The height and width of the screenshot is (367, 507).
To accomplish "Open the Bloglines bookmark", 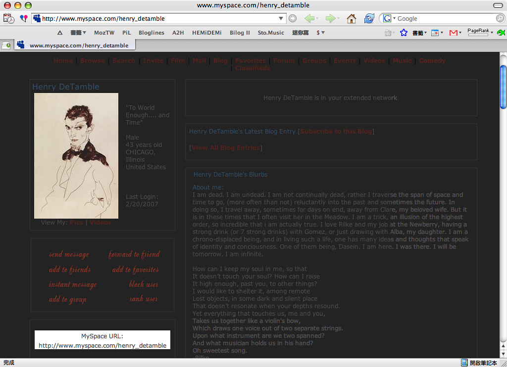I will 151,33.
